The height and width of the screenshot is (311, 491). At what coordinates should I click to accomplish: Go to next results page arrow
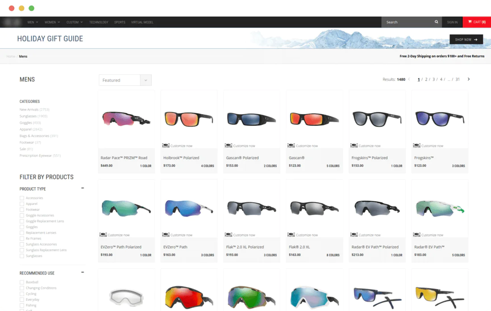[x=468, y=79]
